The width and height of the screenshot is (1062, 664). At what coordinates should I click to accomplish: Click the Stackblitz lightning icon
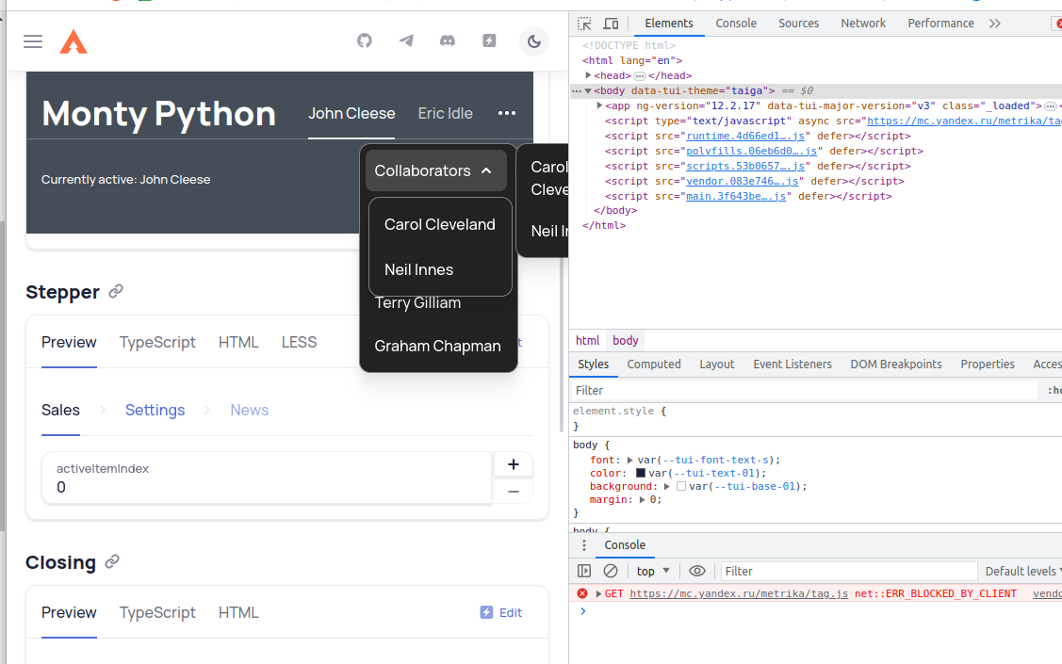[489, 41]
